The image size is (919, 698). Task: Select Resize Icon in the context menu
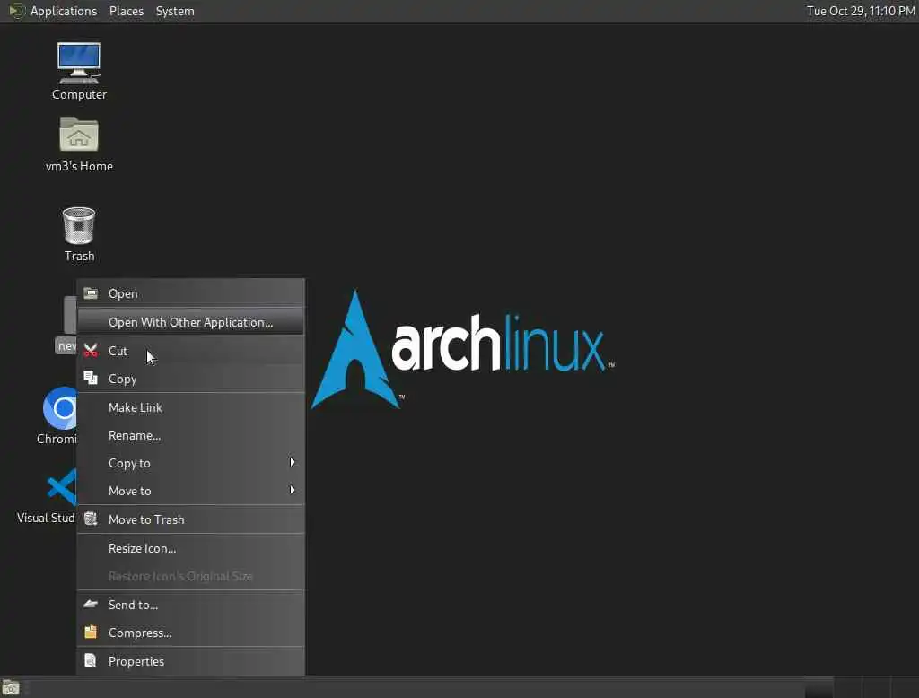coord(190,548)
